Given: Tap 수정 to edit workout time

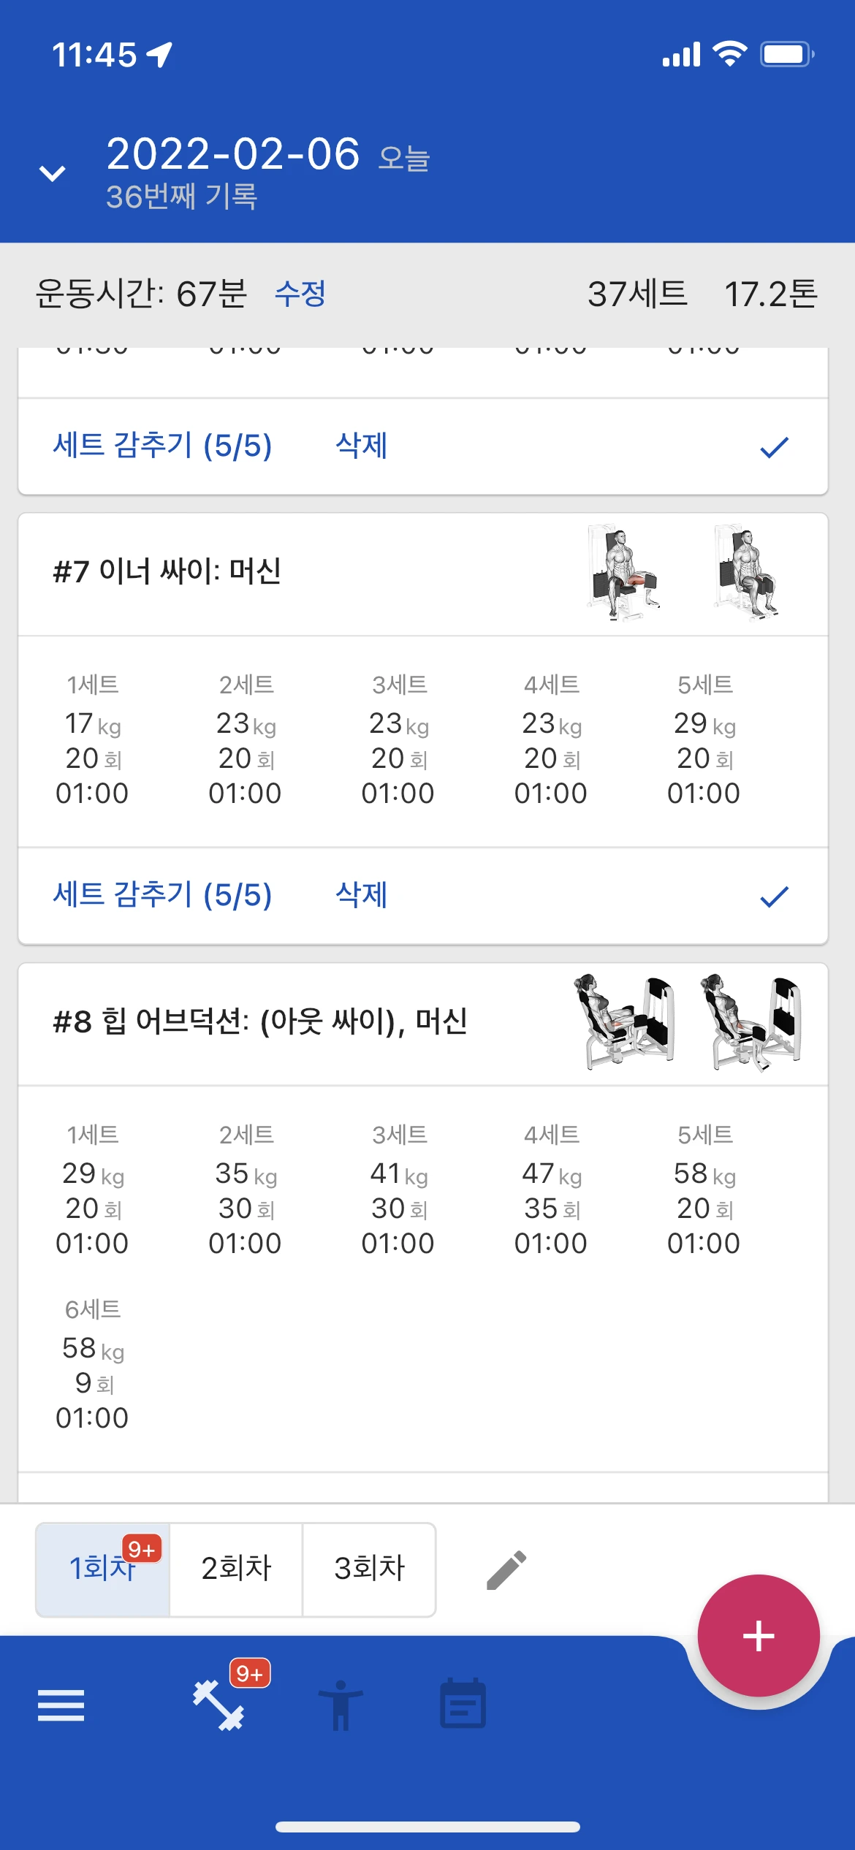Looking at the screenshot, I should point(300,294).
